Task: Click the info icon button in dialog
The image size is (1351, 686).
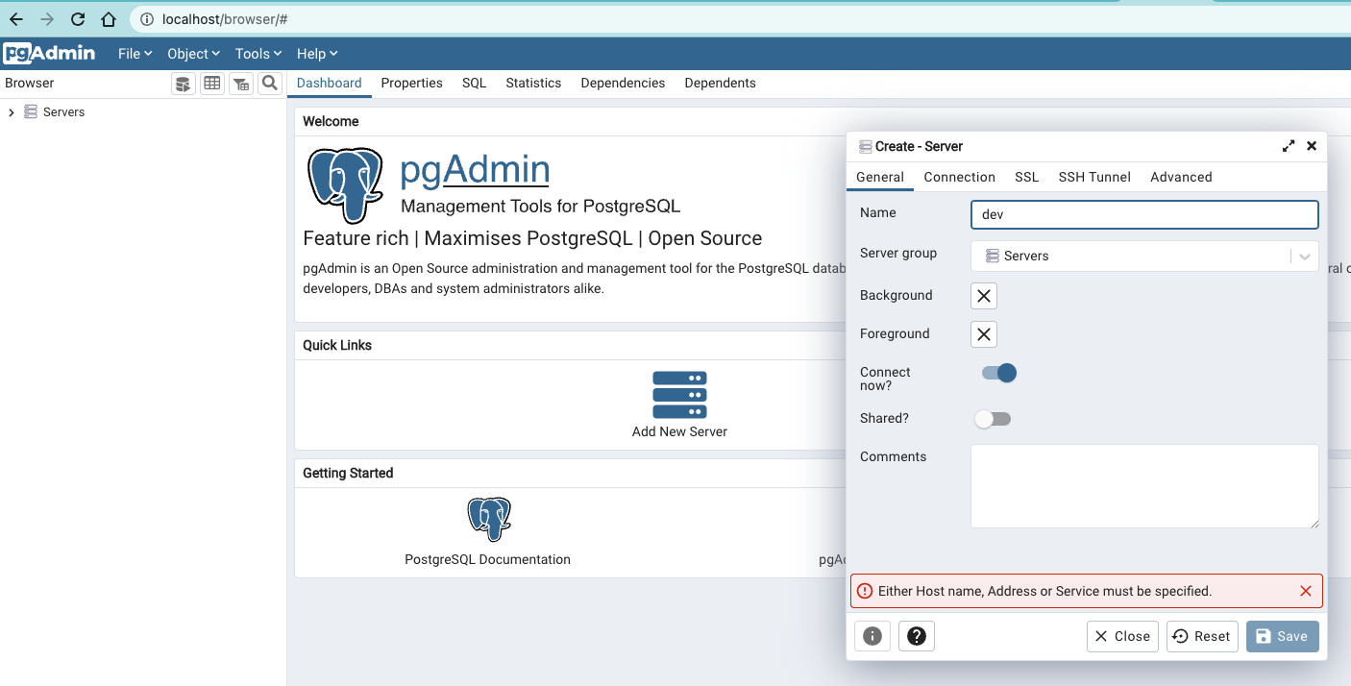Action: click(872, 636)
